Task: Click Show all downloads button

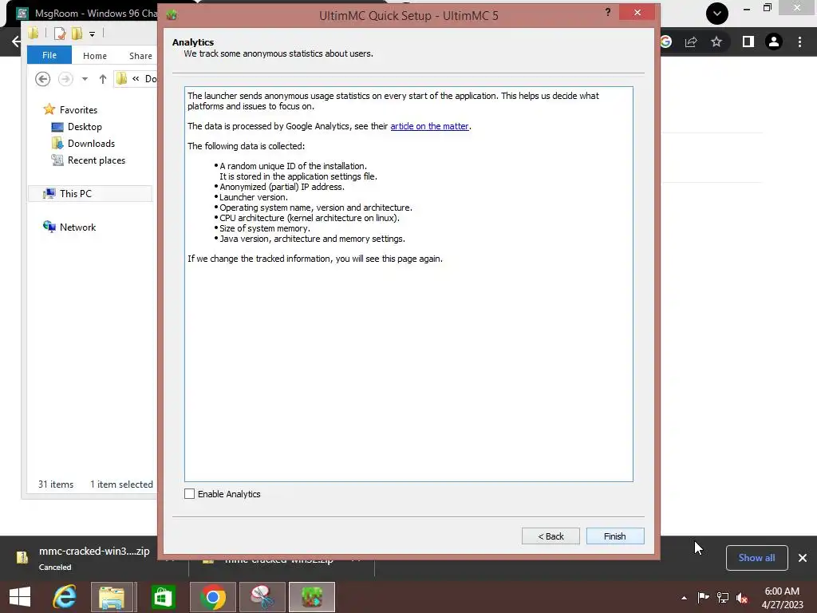Action: (756, 558)
